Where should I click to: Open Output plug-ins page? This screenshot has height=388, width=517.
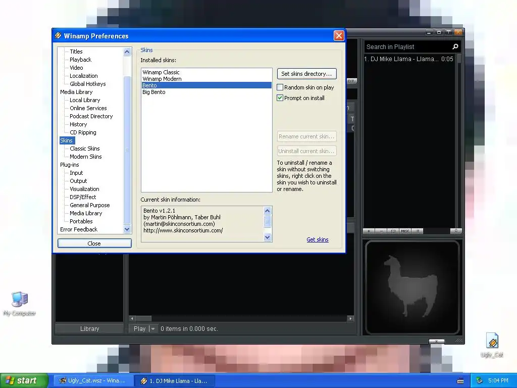[78, 181]
